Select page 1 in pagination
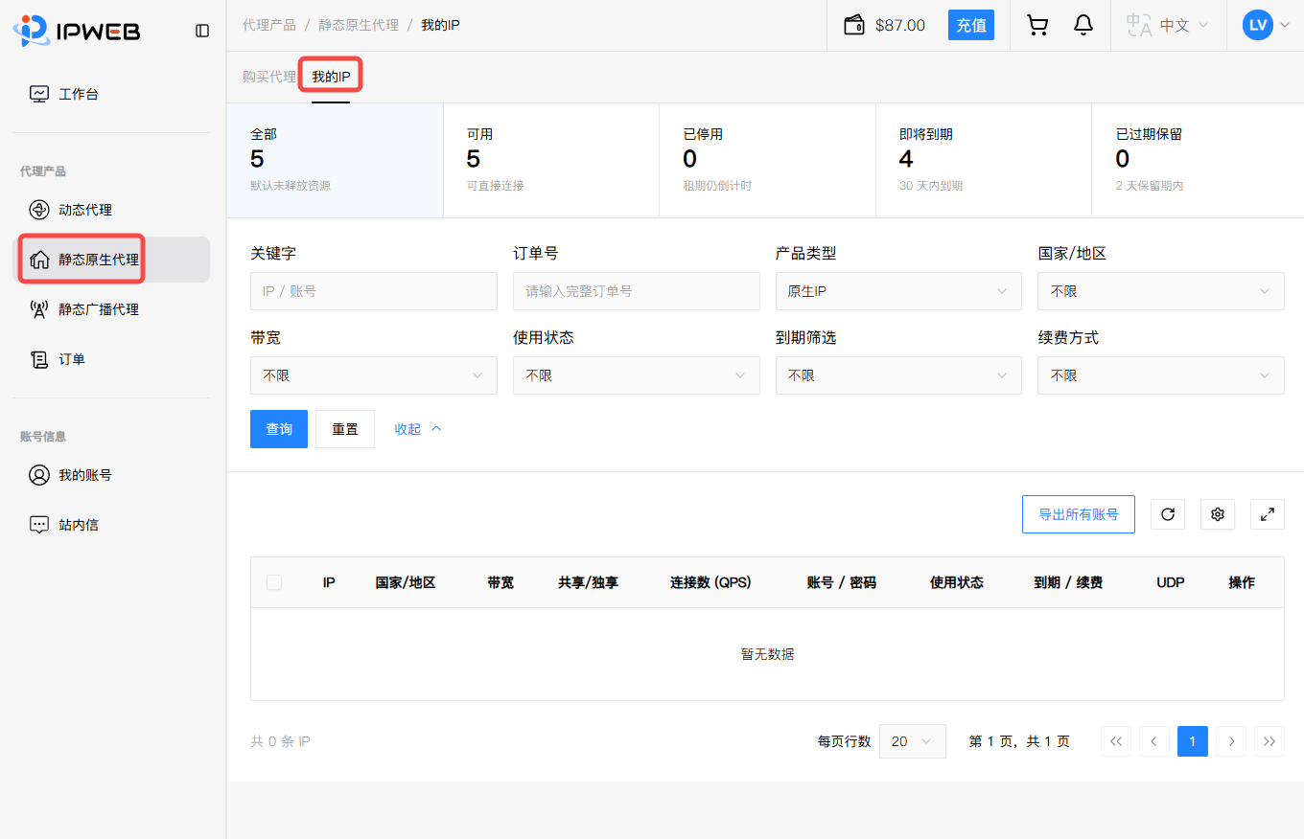Screen dimensions: 1304x839 coord(1193,741)
